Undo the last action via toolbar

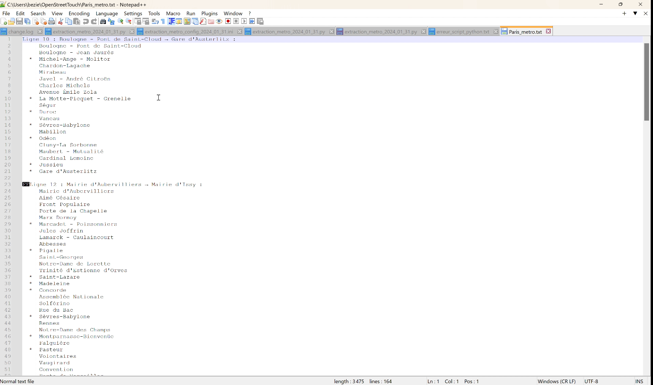tap(86, 21)
